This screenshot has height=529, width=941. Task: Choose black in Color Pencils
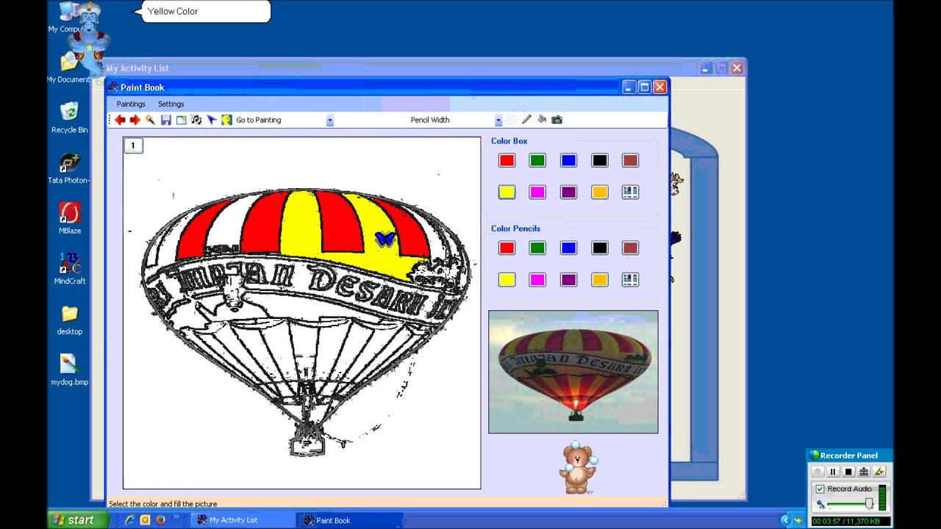pos(599,248)
